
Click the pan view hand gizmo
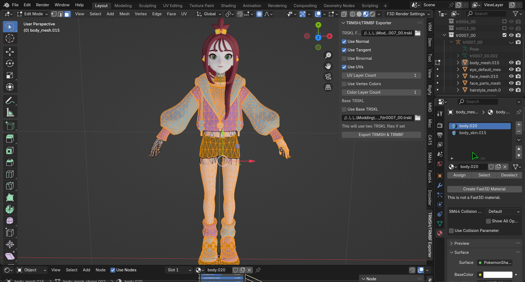(328, 66)
